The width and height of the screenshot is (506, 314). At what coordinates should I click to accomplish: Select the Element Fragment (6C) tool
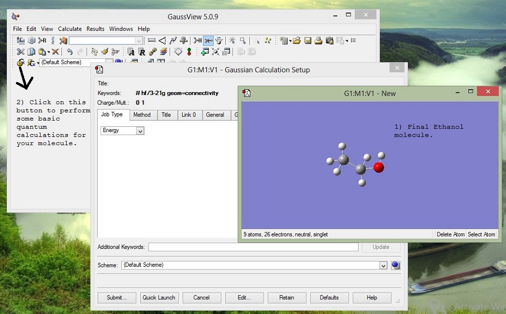point(20,40)
